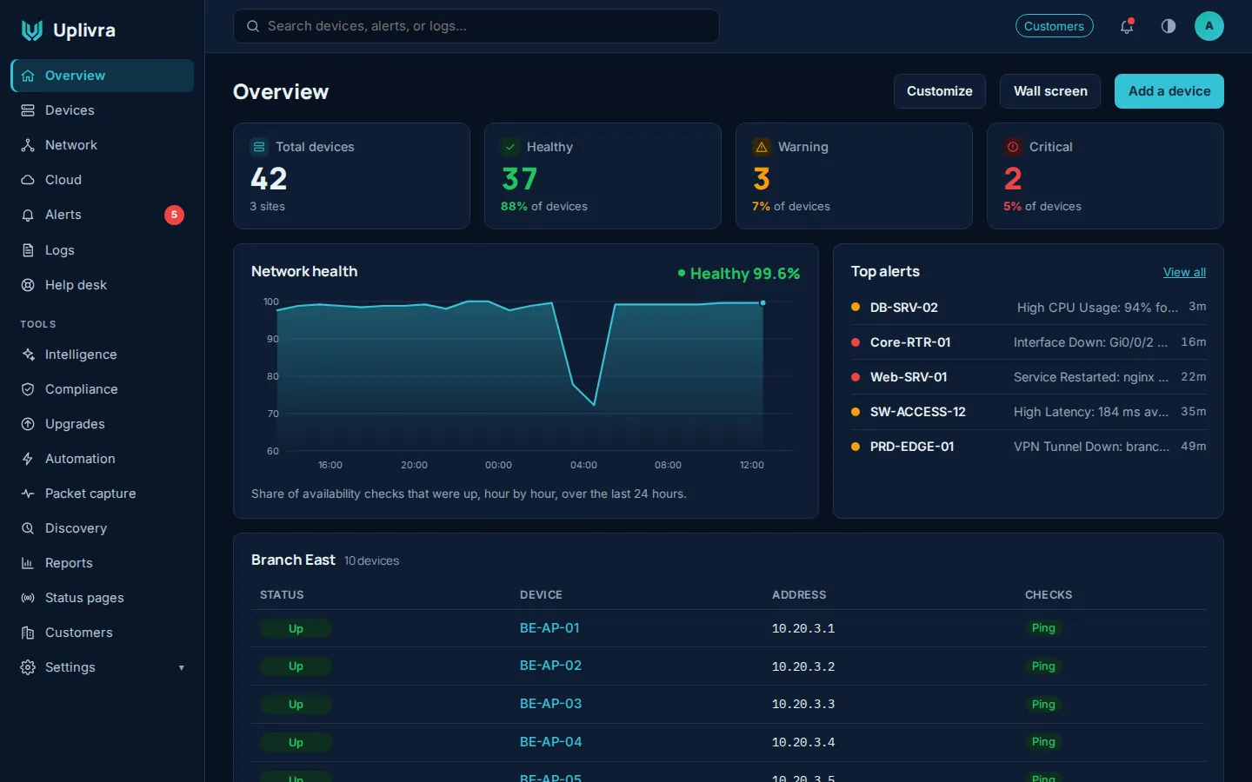Click the Automation lightning icon
1252x782 pixels.
coord(28,459)
